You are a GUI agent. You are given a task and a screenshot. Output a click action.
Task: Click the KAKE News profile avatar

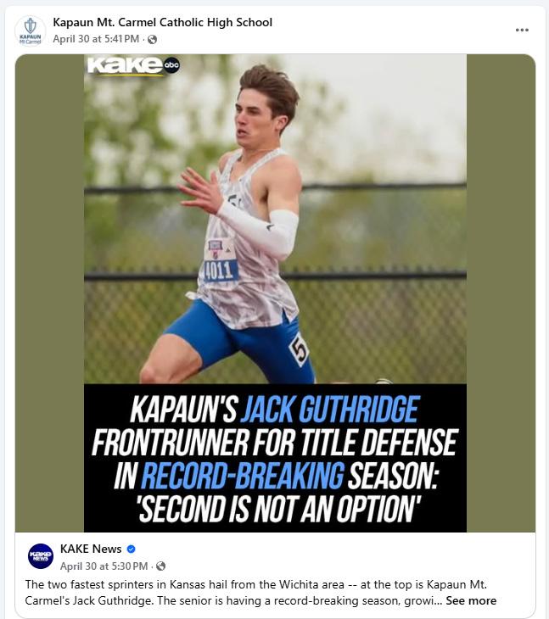41,556
